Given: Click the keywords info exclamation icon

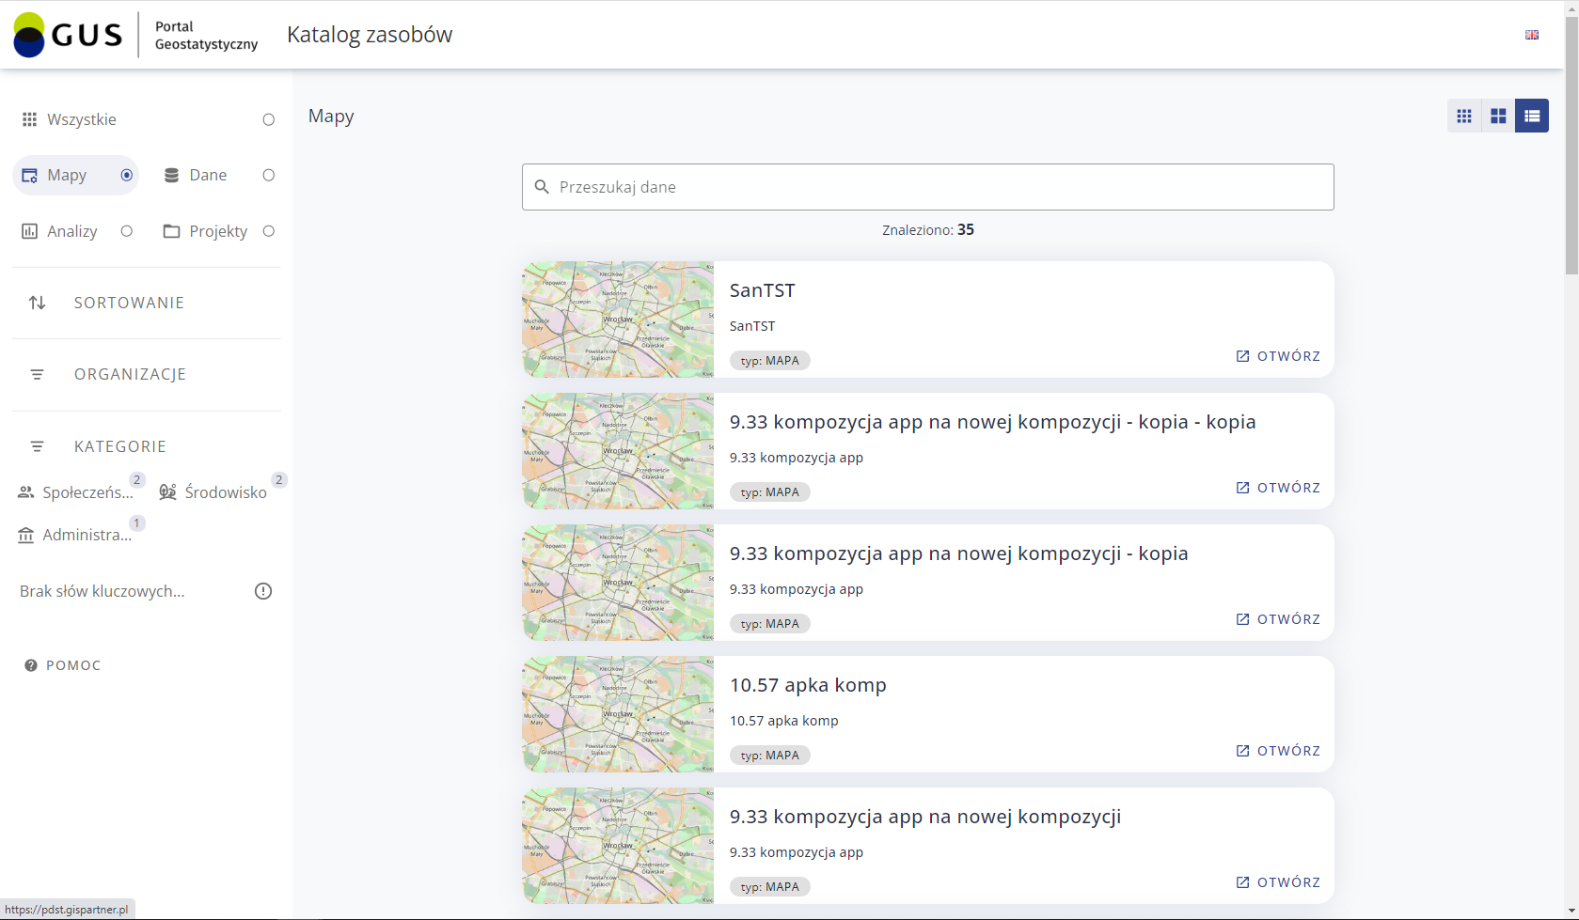Looking at the screenshot, I should (x=263, y=591).
